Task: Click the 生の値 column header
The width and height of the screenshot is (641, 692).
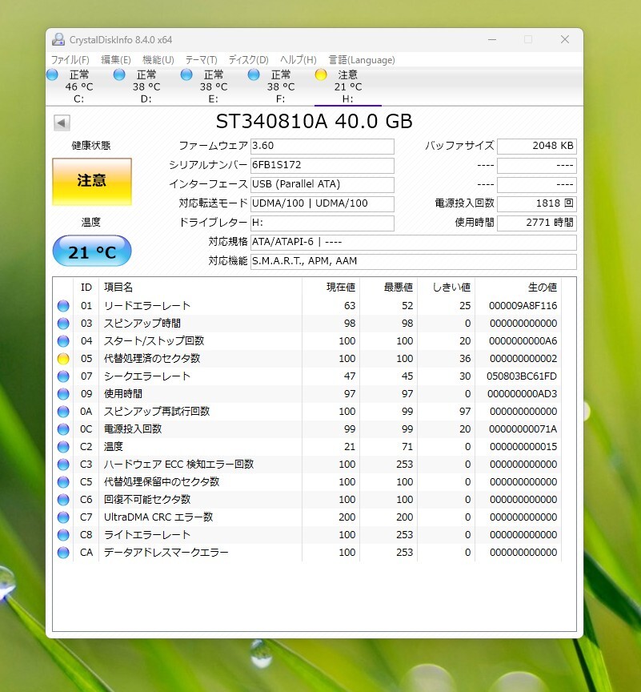Action: pyautogui.click(x=518, y=288)
